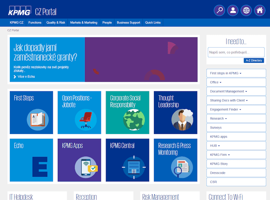
Task: Open Research & Press Monitoring tile
Action: point(175,160)
